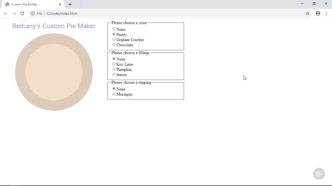Select Key Lime filling
This screenshot has width=332, height=186.
click(x=114, y=64)
